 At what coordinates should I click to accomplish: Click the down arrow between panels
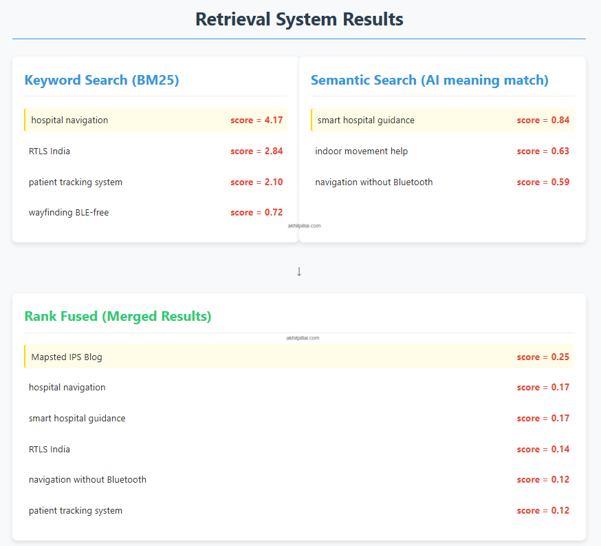pos(299,272)
